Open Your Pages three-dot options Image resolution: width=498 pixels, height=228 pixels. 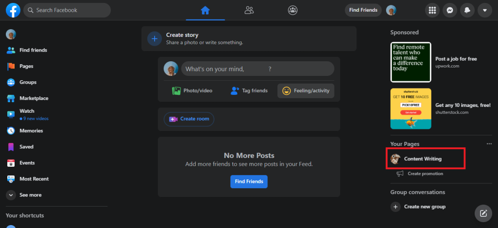(x=489, y=144)
